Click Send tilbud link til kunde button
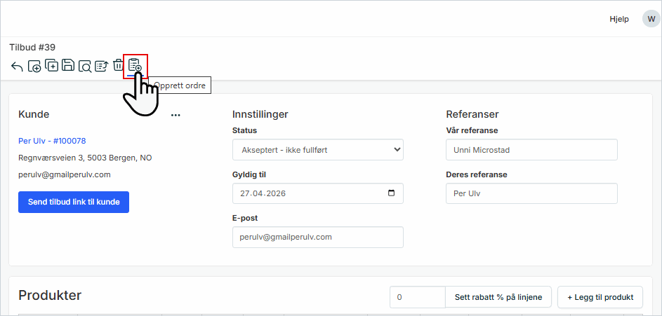662x316 pixels. 74,202
